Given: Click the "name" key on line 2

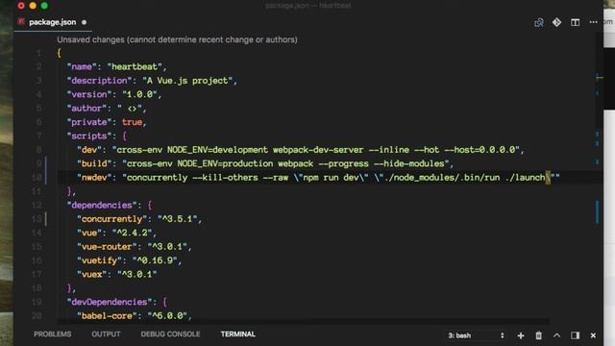Looking at the screenshot, I should [82, 66].
